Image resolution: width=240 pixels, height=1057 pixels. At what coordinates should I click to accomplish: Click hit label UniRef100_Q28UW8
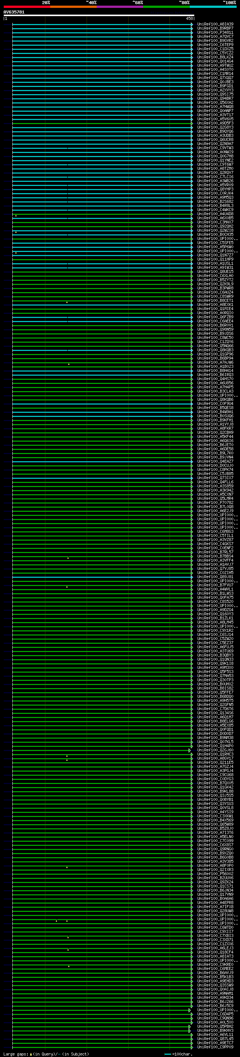coord(215,911)
